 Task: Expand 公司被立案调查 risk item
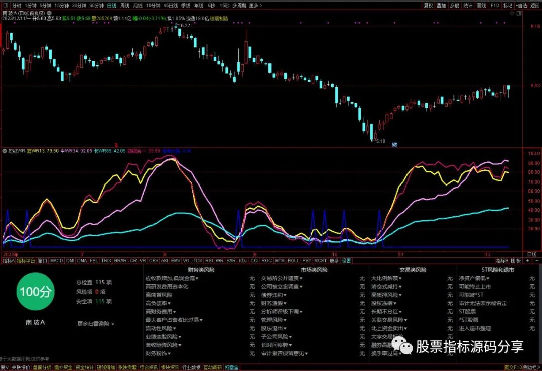(282, 286)
